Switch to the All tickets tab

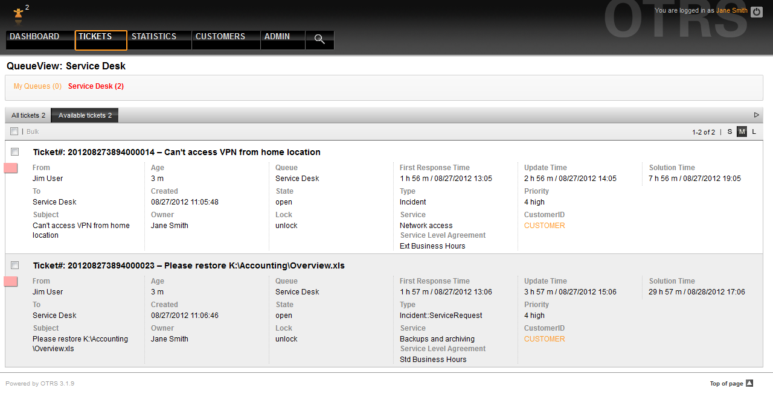coord(28,115)
